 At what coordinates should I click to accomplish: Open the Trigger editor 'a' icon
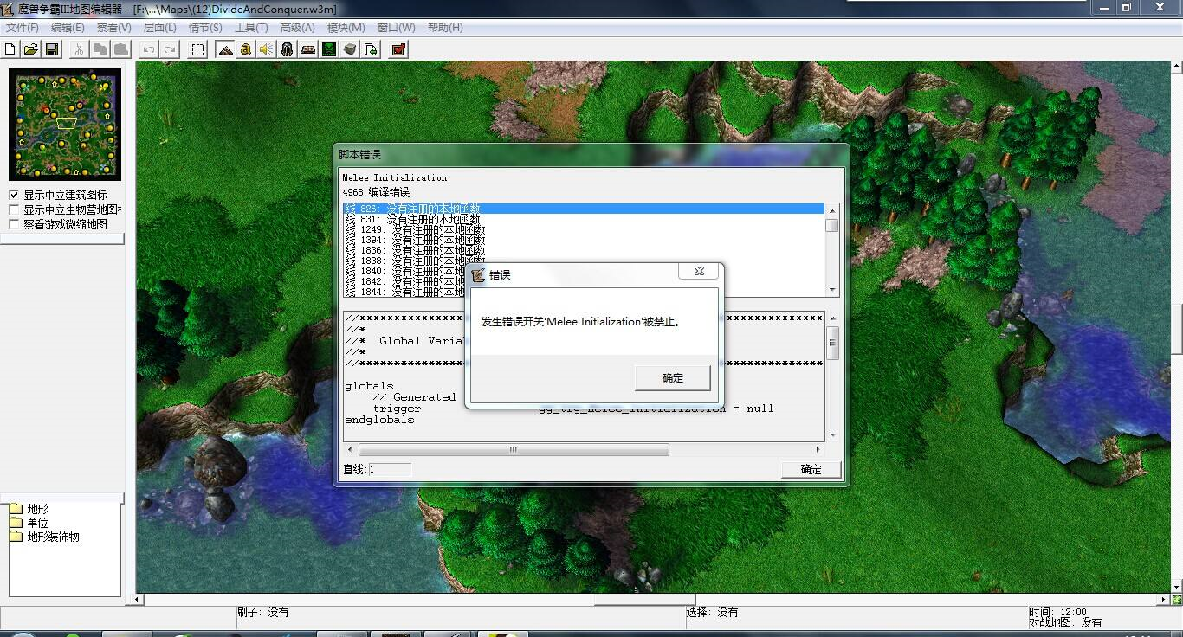coord(246,49)
